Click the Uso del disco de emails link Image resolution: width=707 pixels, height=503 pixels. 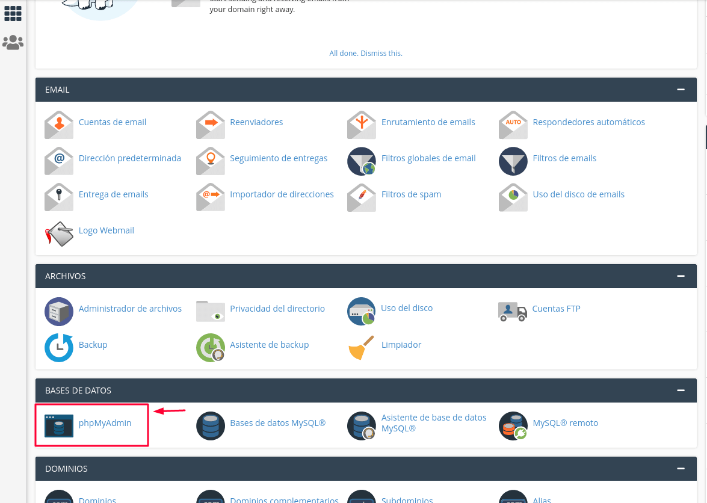click(578, 194)
